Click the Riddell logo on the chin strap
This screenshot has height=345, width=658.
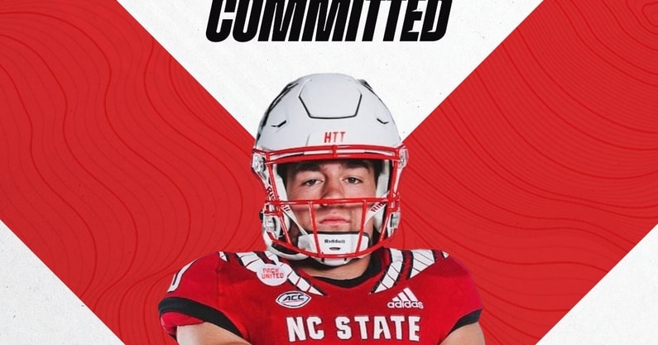pyautogui.click(x=334, y=242)
